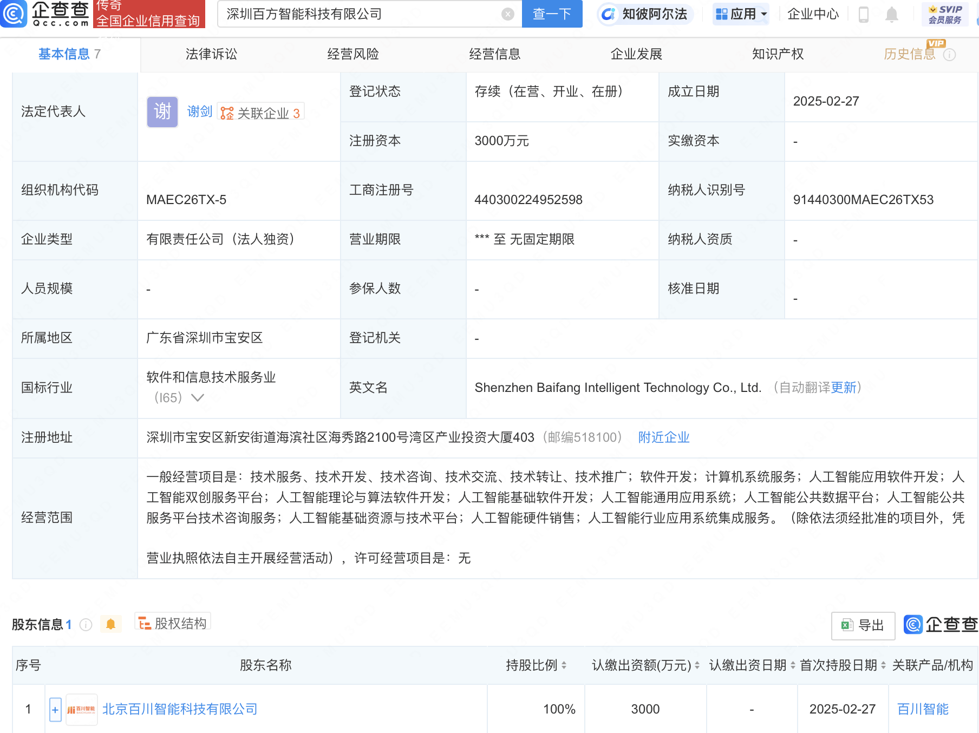Screen dimensions: 979x733
Task: Click the company name search input field
Action: point(357,15)
